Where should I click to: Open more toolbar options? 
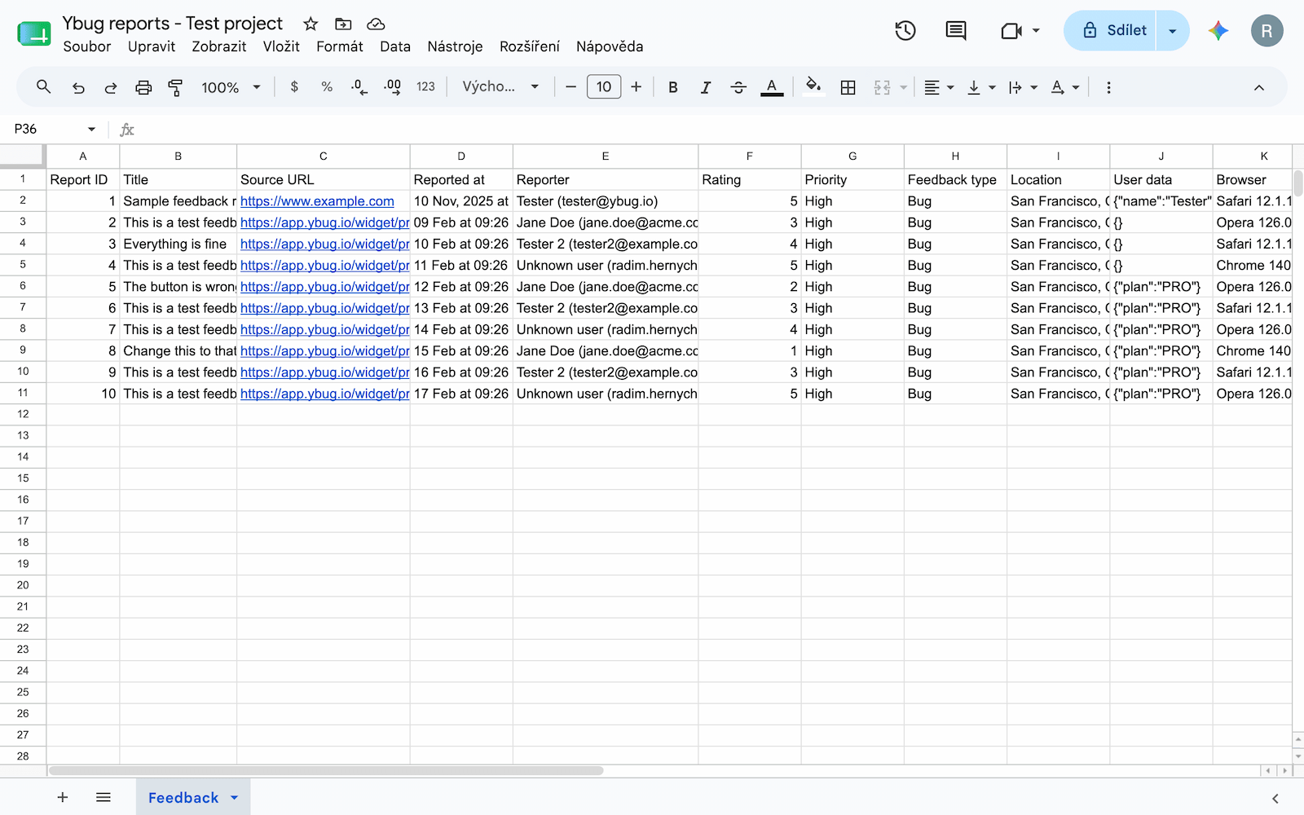coord(1108,87)
